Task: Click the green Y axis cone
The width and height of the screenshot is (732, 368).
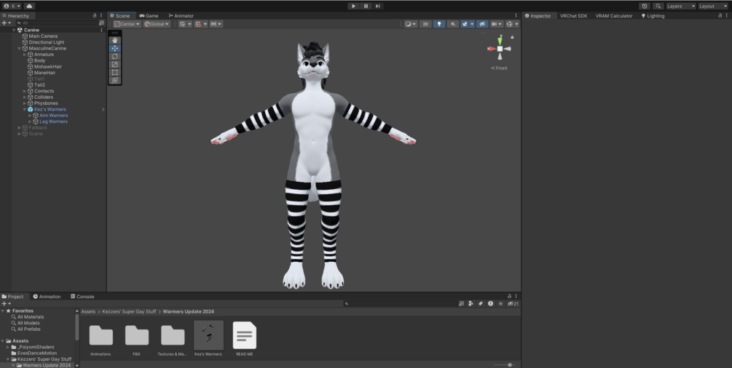Action: pos(500,41)
